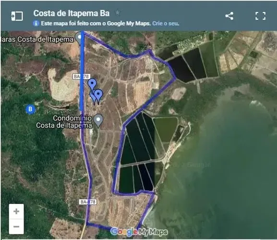Click the 'Condomínio Costa de Itapema' label
The height and width of the screenshot is (240, 277).
tap(64, 121)
